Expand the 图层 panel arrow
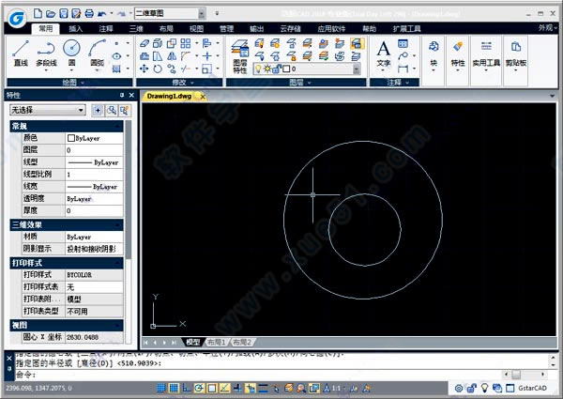This screenshot has height=399, width=563. [x=309, y=83]
